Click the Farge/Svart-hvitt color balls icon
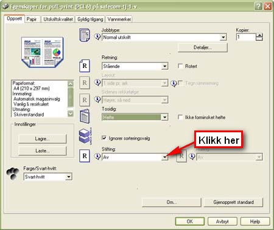 pyautogui.click(x=13, y=174)
